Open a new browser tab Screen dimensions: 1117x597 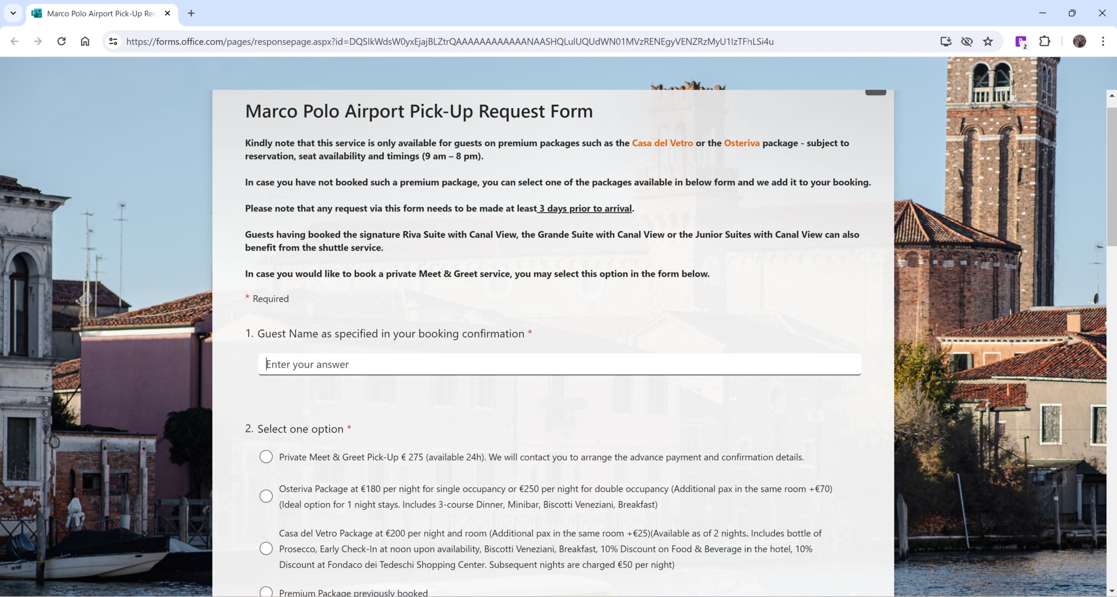(191, 13)
